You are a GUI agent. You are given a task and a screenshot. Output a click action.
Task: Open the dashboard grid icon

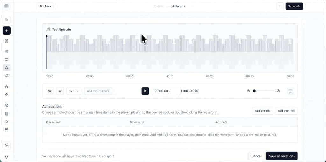pyautogui.click(x=6, y=41)
